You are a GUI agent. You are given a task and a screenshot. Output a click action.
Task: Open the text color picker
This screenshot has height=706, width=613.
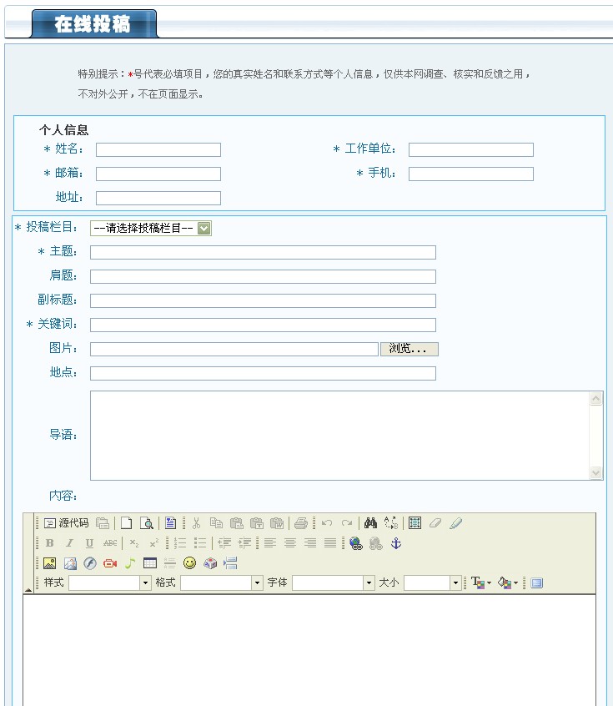click(x=481, y=583)
